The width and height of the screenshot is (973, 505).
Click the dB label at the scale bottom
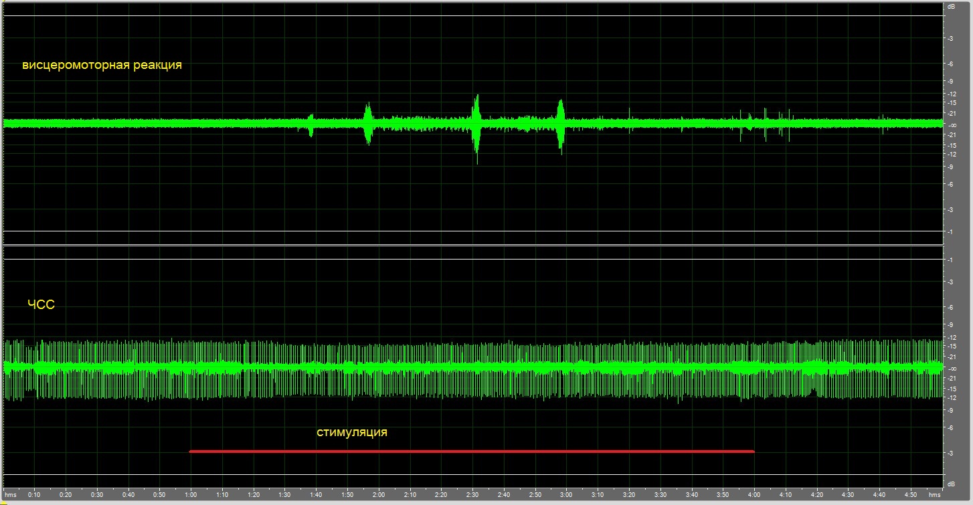[x=950, y=483]
